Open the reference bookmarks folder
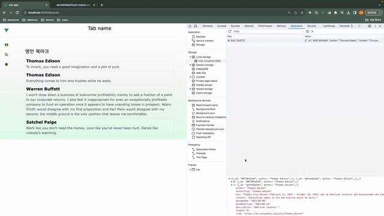 click(30, 20)
